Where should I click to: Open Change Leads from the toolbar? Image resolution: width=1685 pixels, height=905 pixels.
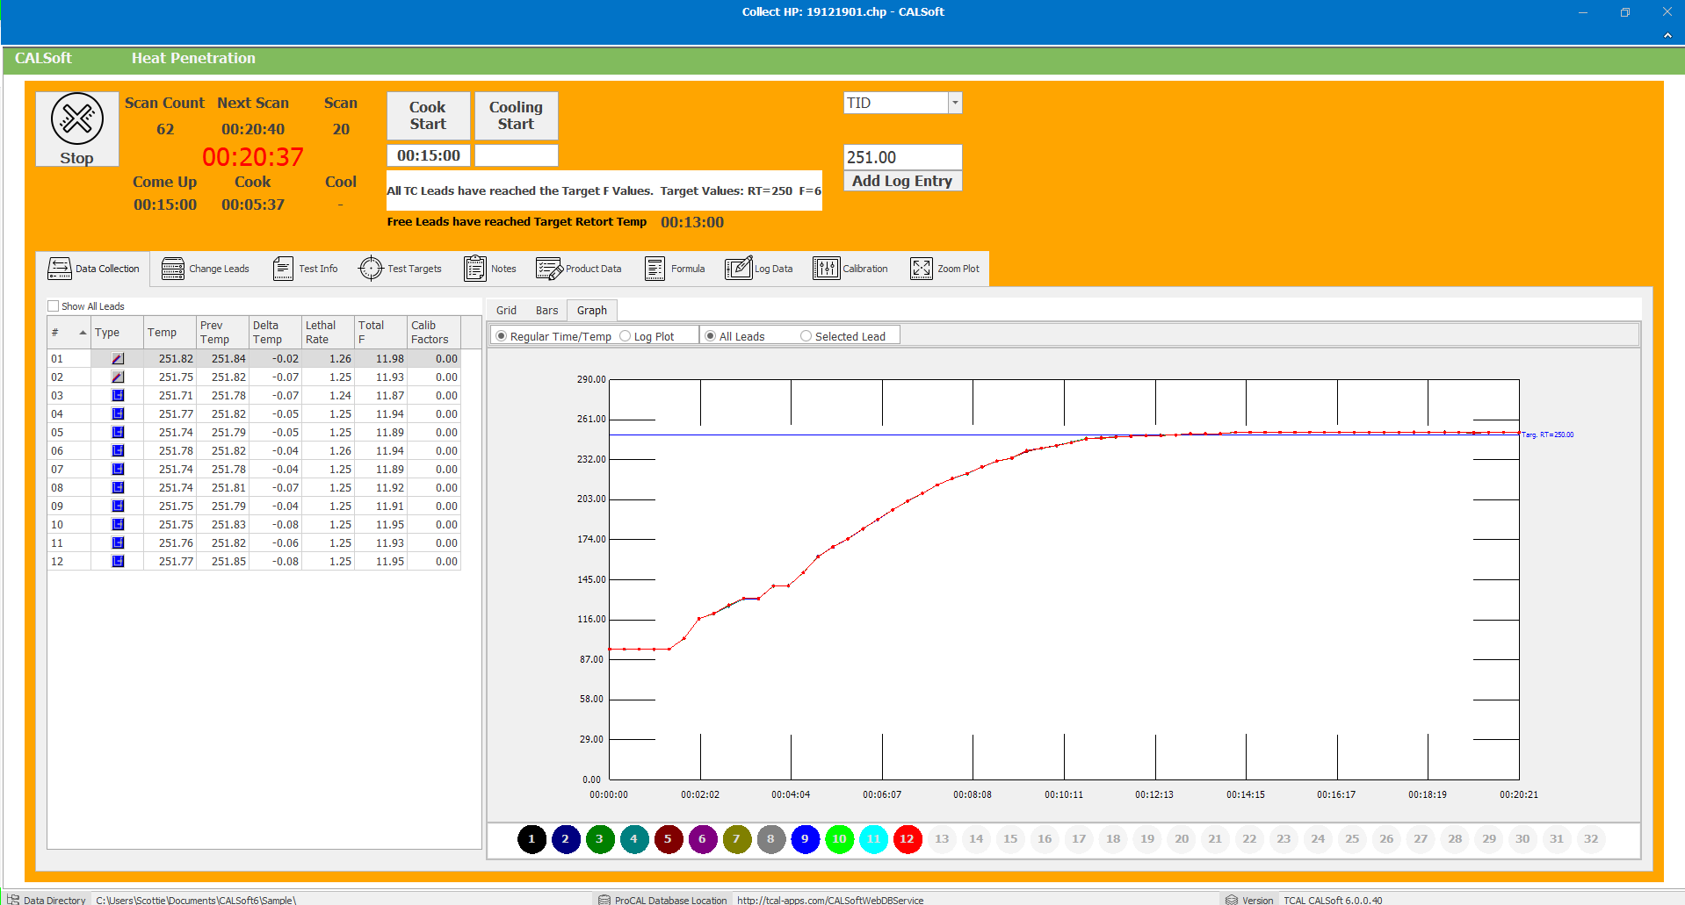(x=206, y=269)
